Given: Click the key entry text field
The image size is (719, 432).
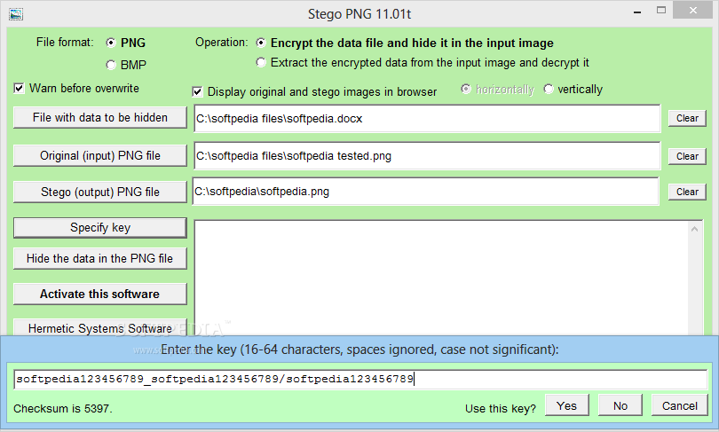Looking at the screenshot, I should click(x=360, y=380).
